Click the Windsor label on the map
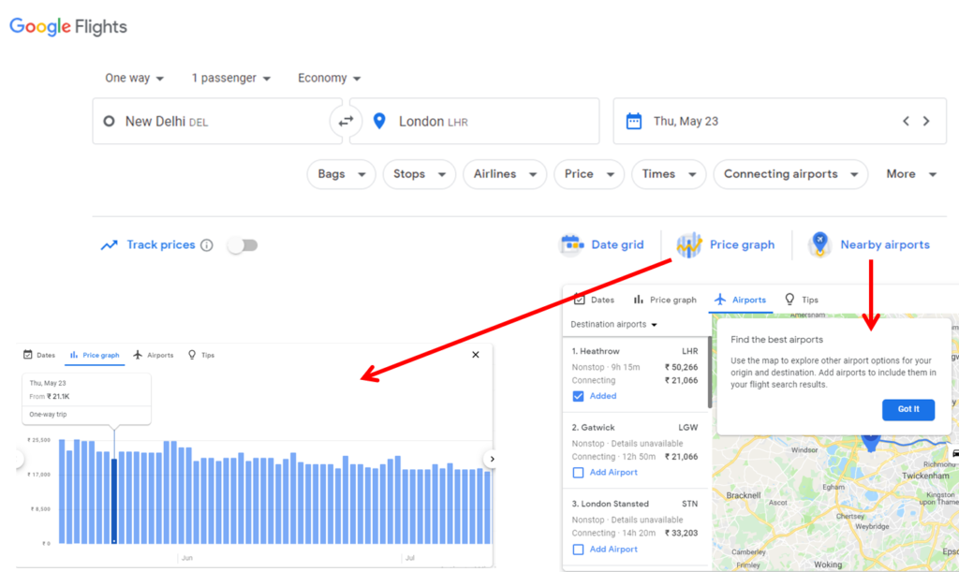Image resolution: width=959 pixels, height=572 pixels. point(804,449)
